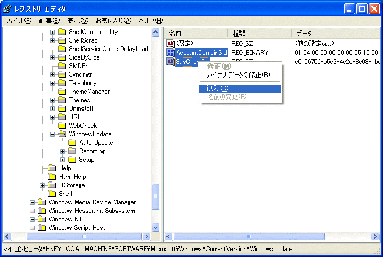Expand the Syncmgr key
This screenshot has height=257, width=383.
click(52, 74)
